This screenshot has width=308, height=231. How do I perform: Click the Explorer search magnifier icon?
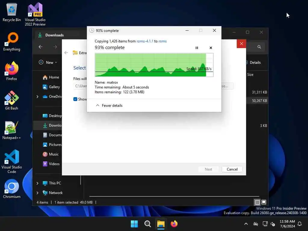pyautogui.click(x=259, y=47)
